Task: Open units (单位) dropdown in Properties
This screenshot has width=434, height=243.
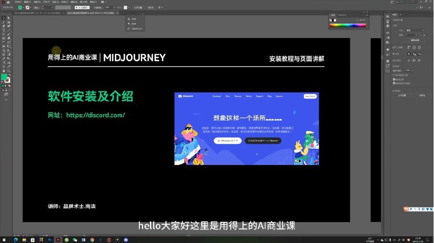Action: pyautogui.click(x=415, y=30)
